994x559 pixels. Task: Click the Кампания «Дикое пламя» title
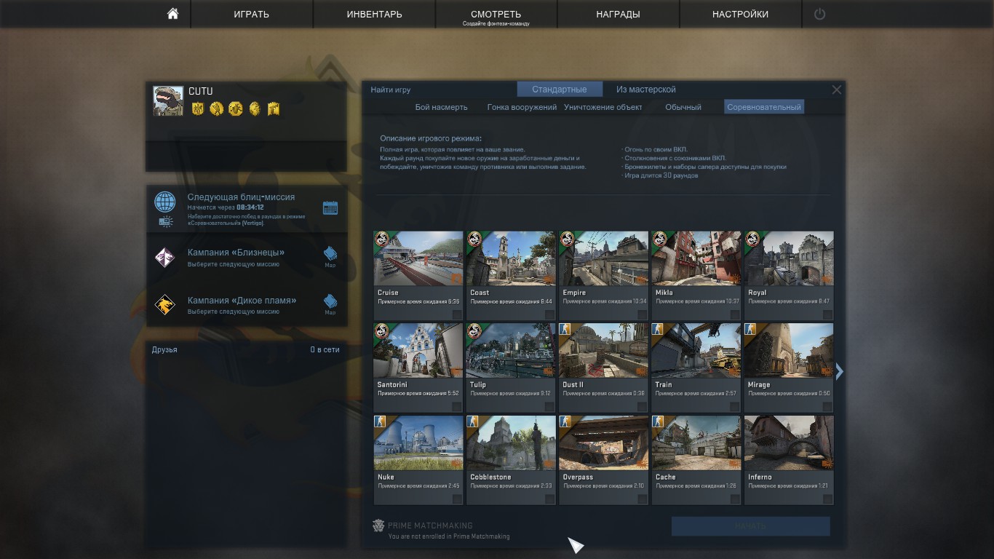[242, 301]
